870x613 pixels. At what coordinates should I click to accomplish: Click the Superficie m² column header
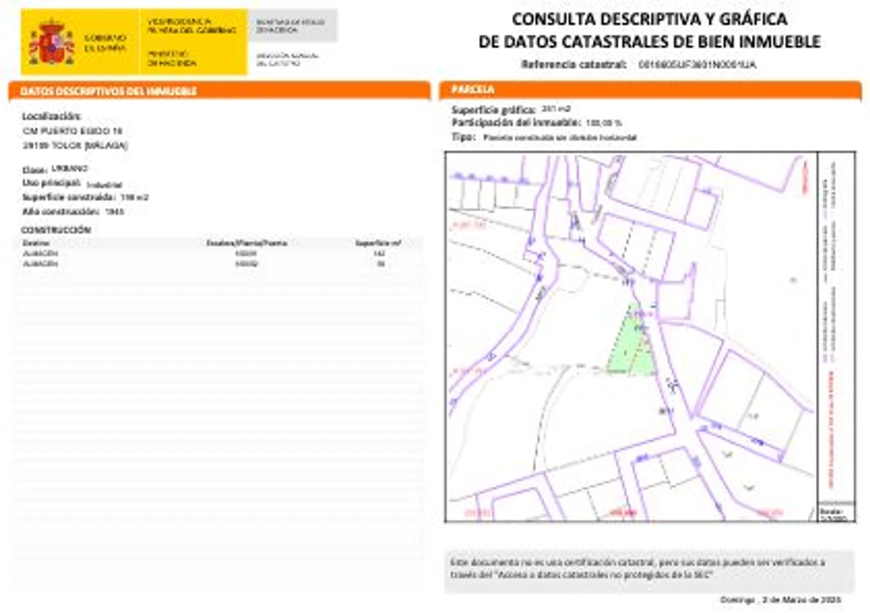[x=378, y=243]
